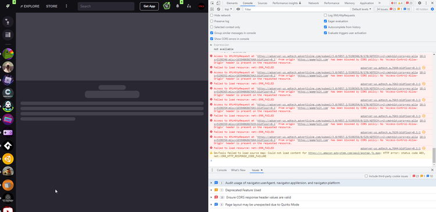Open the Default levels dropdown

tap(362, 9)
